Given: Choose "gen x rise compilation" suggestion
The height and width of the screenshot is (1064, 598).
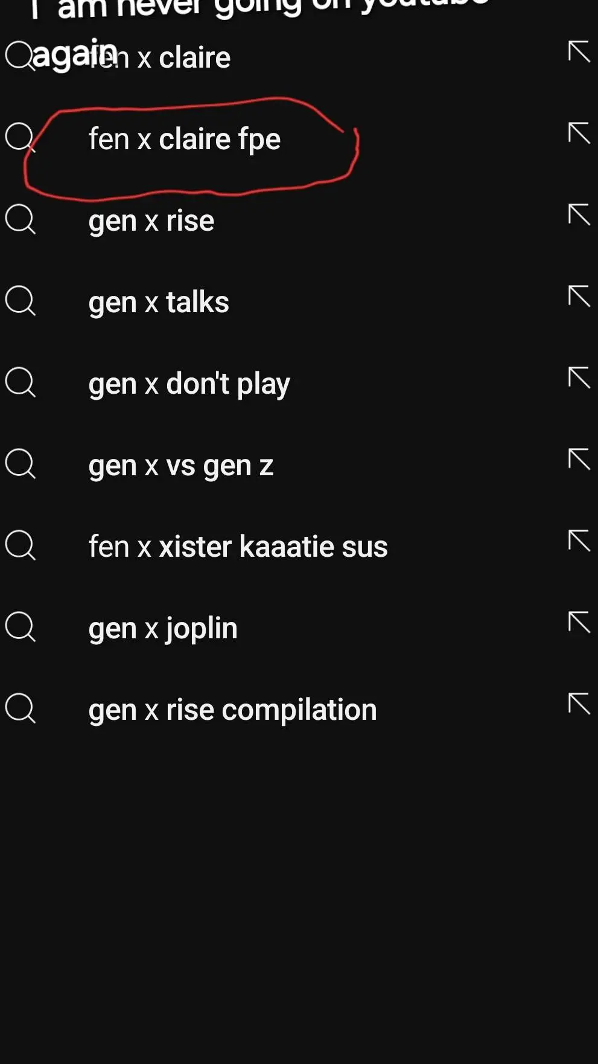Looking at the screenshot, I should click(232, 710).
